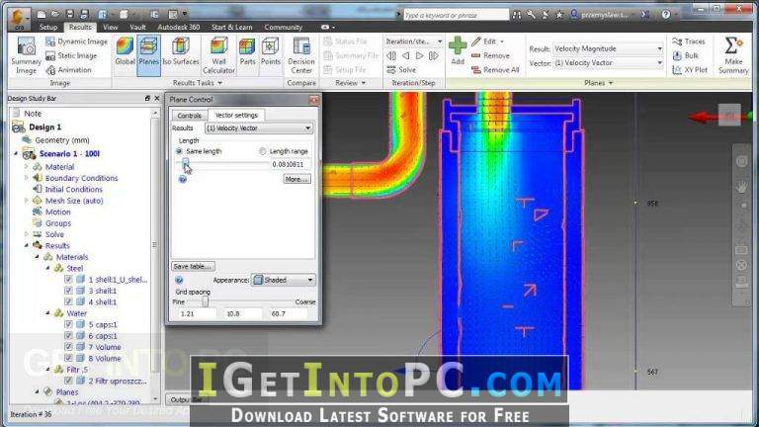Open the Summary File

(351, 55)
